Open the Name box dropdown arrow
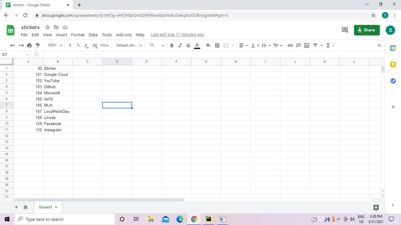401x225 pixels. point(27,55)
